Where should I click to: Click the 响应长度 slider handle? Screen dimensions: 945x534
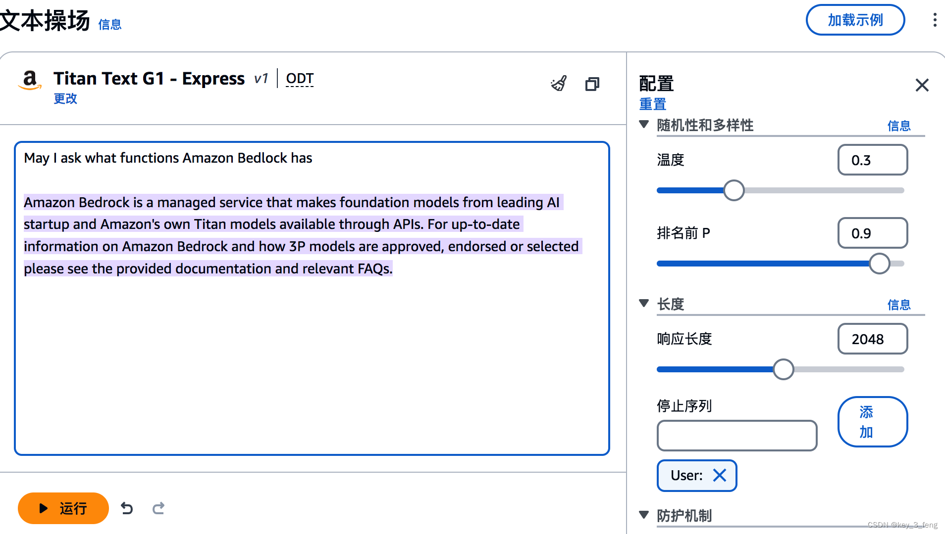(x=783, y=369)
